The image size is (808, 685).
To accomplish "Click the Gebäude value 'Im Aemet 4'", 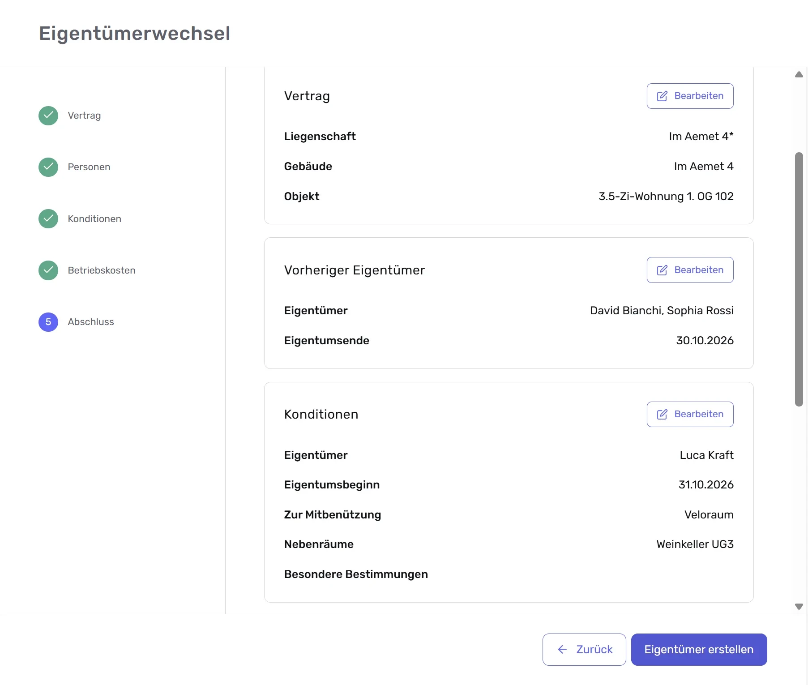I will point(704,167).
